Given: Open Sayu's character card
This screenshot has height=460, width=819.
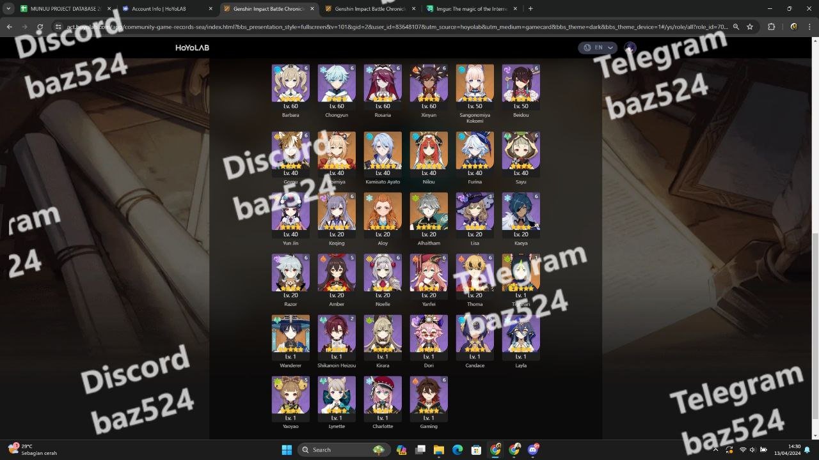Looking at the screenshot, I should (x=521, y=155).
